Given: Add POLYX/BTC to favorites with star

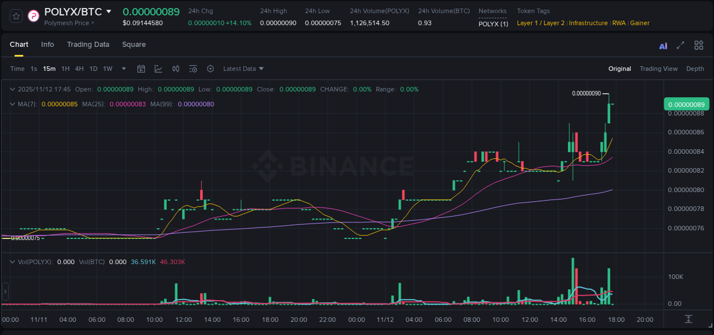Looking at the screenshot, I should coord(15,16).
